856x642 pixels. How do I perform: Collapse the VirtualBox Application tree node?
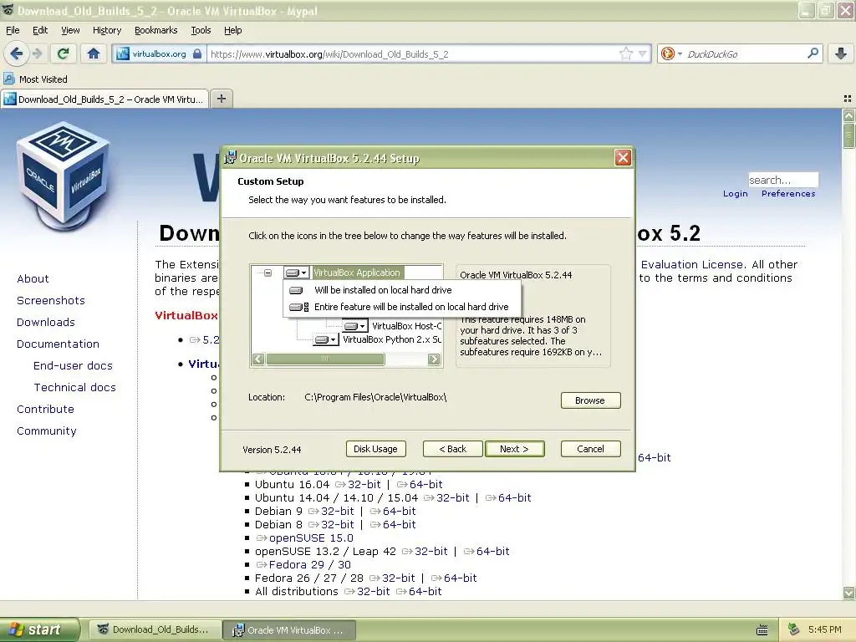click(x=268, y=273)
